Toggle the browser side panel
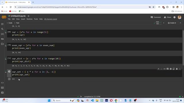This screenshot has width=184, height=103. point(173,7)
